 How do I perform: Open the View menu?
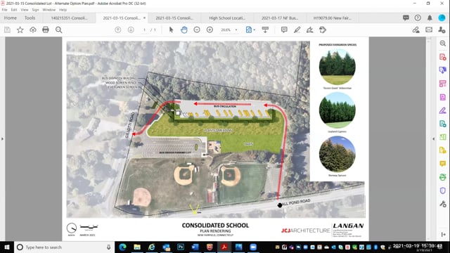25,10
